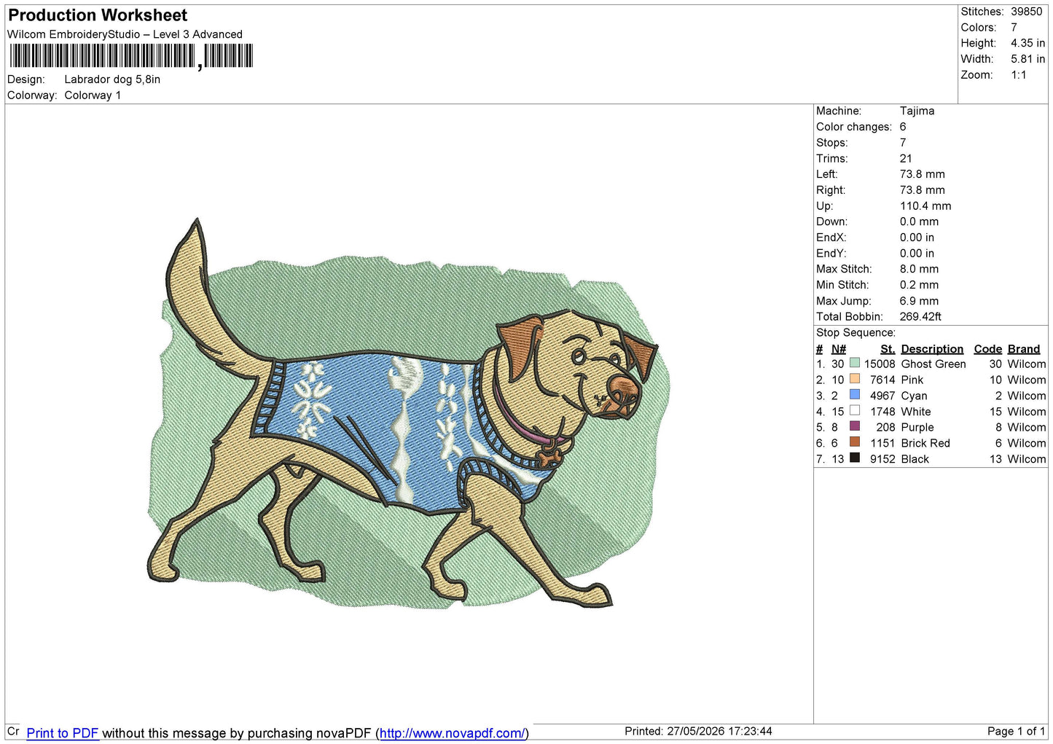Click the Zoom value 1:1
Image resolution: width=1053 pixels, height=744 pixels.
tap(1018, 75)
